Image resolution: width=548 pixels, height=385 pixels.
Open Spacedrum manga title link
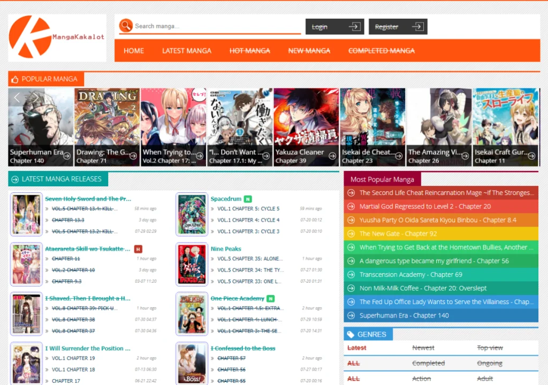(226, 199)
